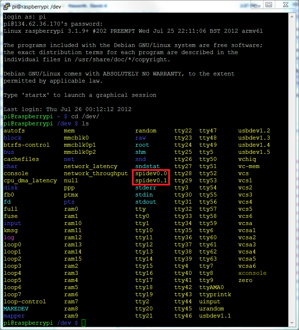
Task: Click the PuTTY icon in the title bar
Action: click(x=6, y=6)
